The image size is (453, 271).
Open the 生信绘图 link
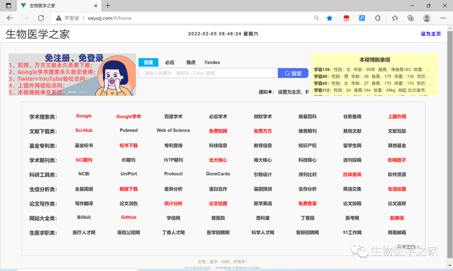(397, 189)
